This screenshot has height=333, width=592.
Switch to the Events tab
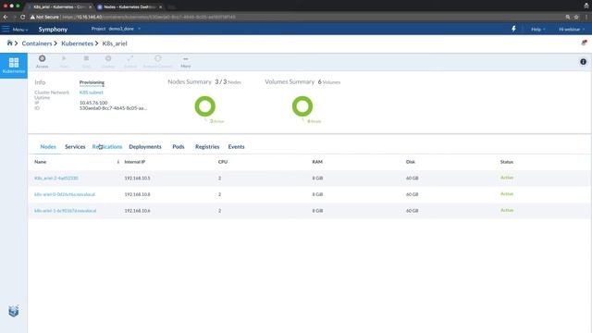[x=236, y=146]
